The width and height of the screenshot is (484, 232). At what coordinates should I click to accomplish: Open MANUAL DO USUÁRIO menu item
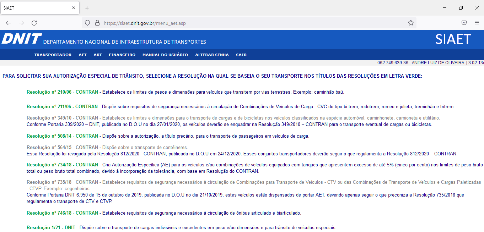(x=165, y=55)
